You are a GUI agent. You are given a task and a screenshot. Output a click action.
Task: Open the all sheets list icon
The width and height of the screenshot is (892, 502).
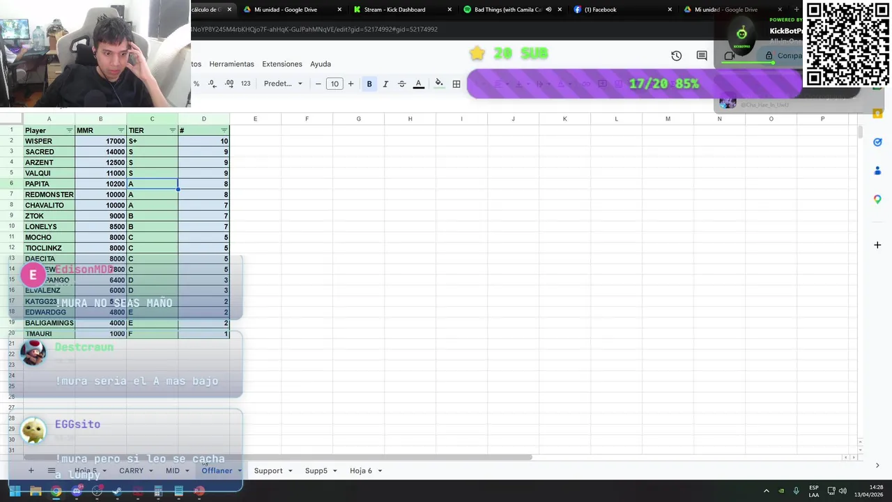[x=51, y=471]
